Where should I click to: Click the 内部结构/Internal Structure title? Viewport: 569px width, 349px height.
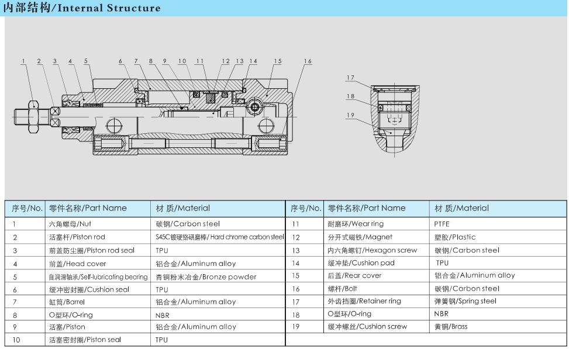point(82,8)
